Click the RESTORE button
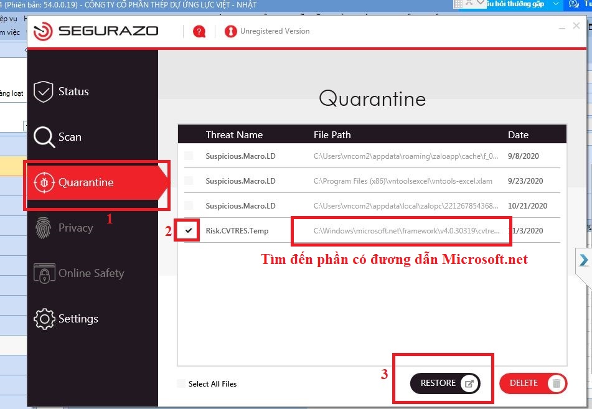This screenshot has width=592, height=409. (445, 383)
